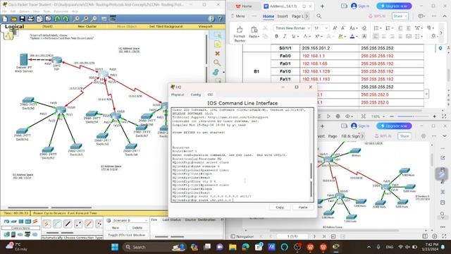Click New scenario button in Packet Tracer
451x254 pixels.
coord(116,227)
